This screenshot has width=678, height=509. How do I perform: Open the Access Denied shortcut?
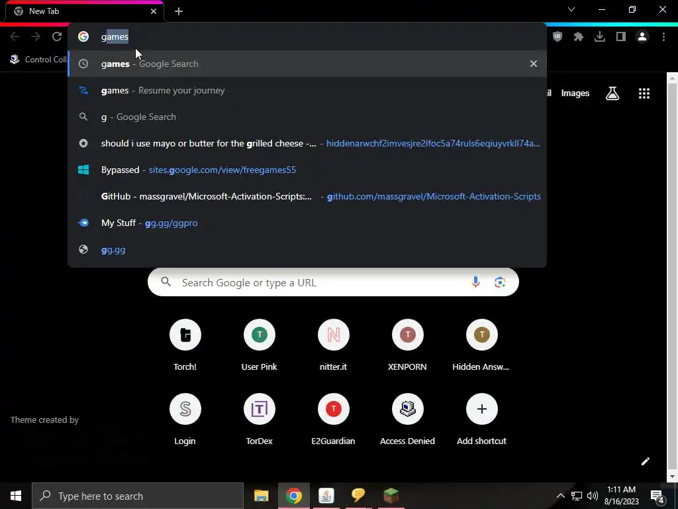[x=408, y=420]
